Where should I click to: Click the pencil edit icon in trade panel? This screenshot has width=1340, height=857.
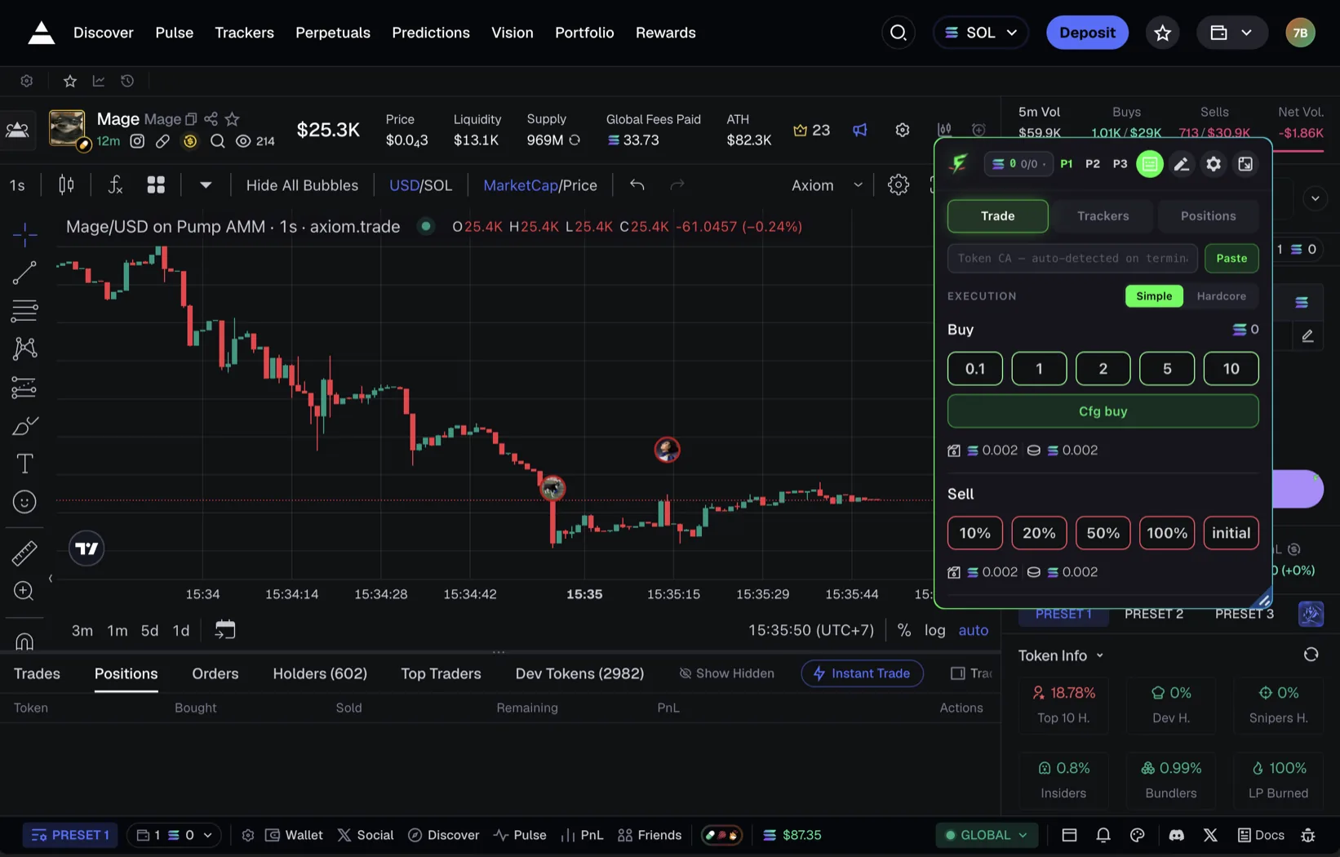click(1181, 164)
